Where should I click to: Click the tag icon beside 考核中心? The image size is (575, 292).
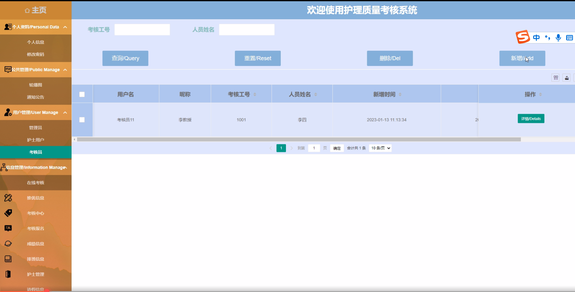point(8,213)
